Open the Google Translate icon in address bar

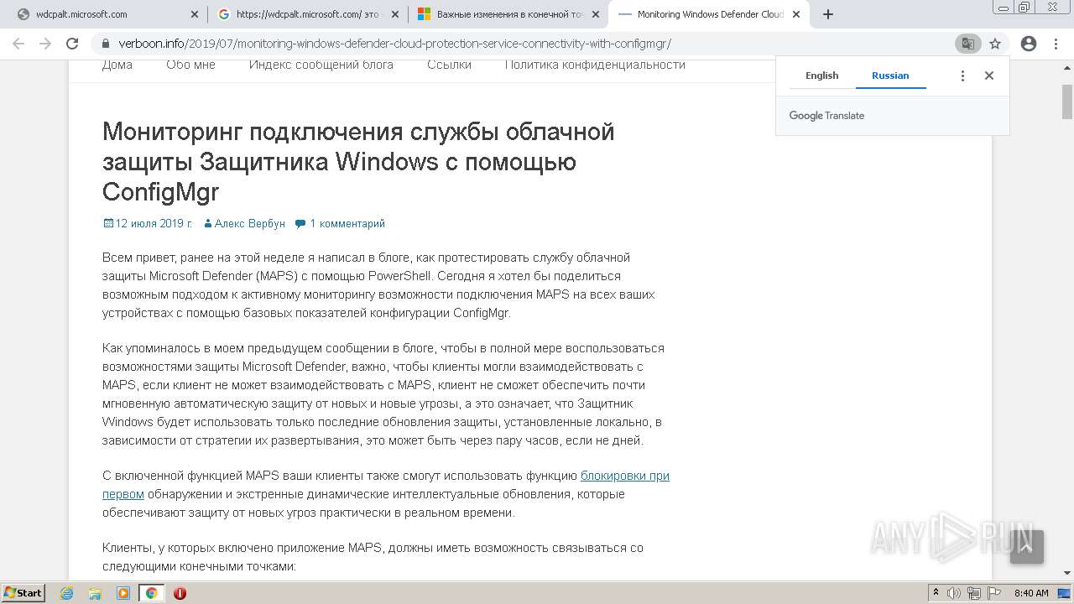pos(967,44)
